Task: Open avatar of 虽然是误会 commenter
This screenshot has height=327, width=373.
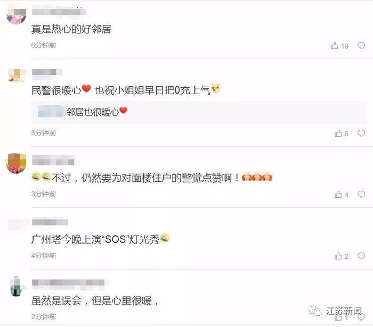Action: [16, 287]
